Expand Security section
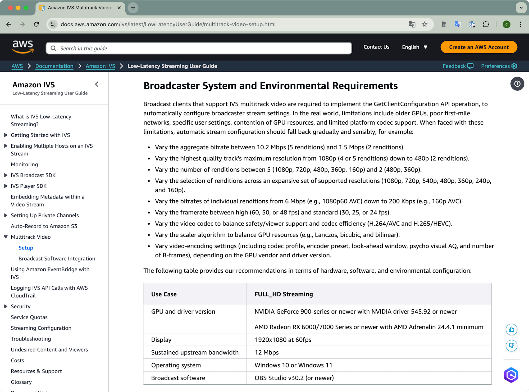 pos(6,306)
